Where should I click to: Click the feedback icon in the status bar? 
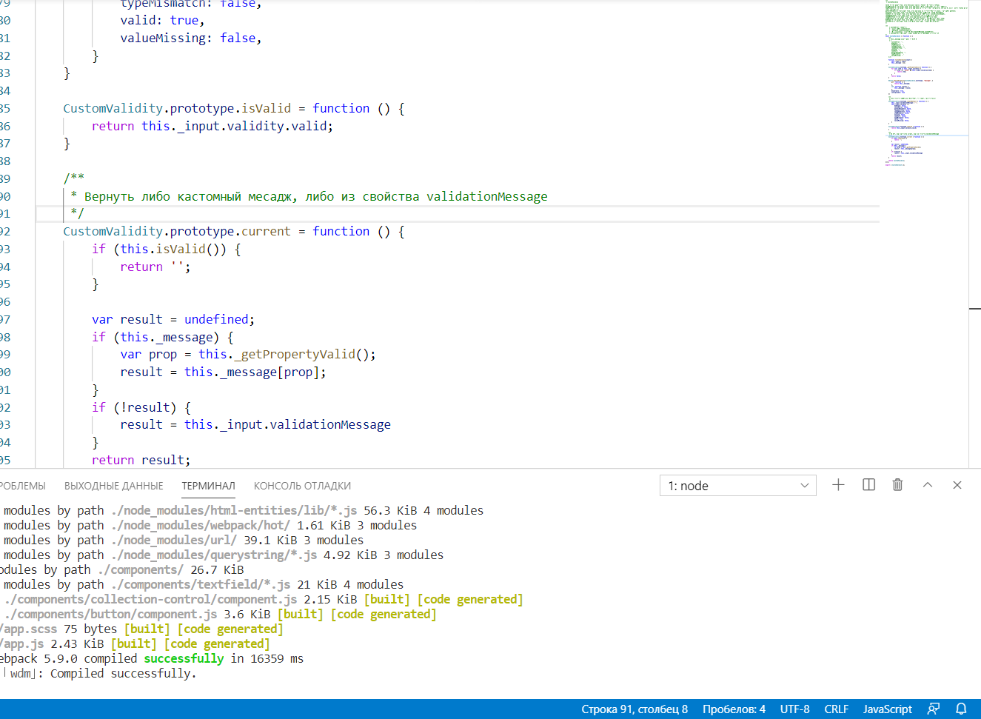tap(931, 709)
